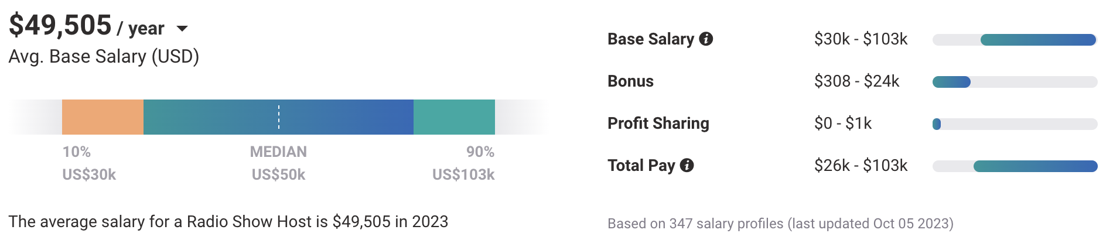The width and height of the screenshot is (1113, 240).
Task: Click the orange 10% salary bar segment
Action: (103, 117)
